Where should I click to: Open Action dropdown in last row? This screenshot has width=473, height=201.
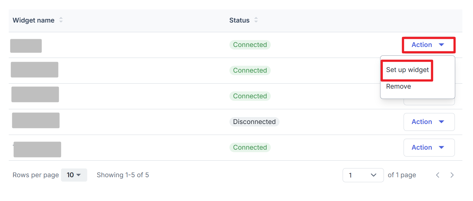pyautogui.click(x=429, y=147)
